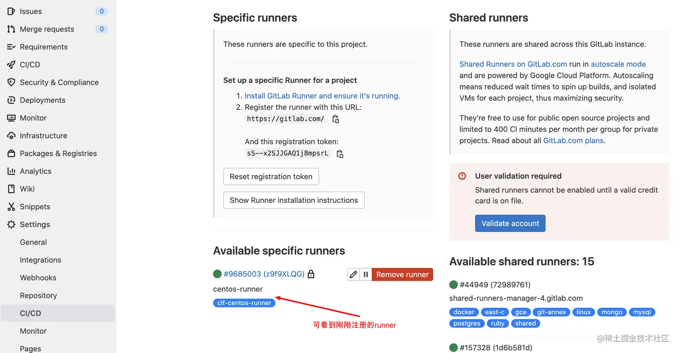The width and height of the screenshot is (679, 353).
Task: Click the docker tag on shared runner
Action: tap(464, 312)
